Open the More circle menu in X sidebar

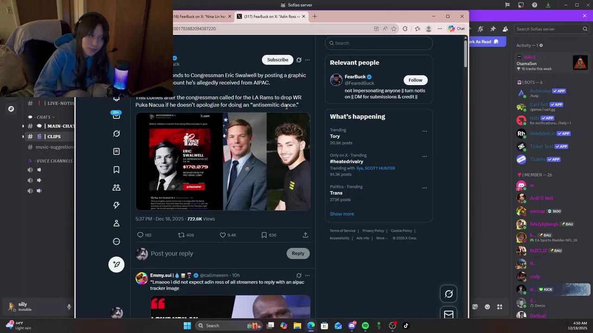[x=116, y=241]
